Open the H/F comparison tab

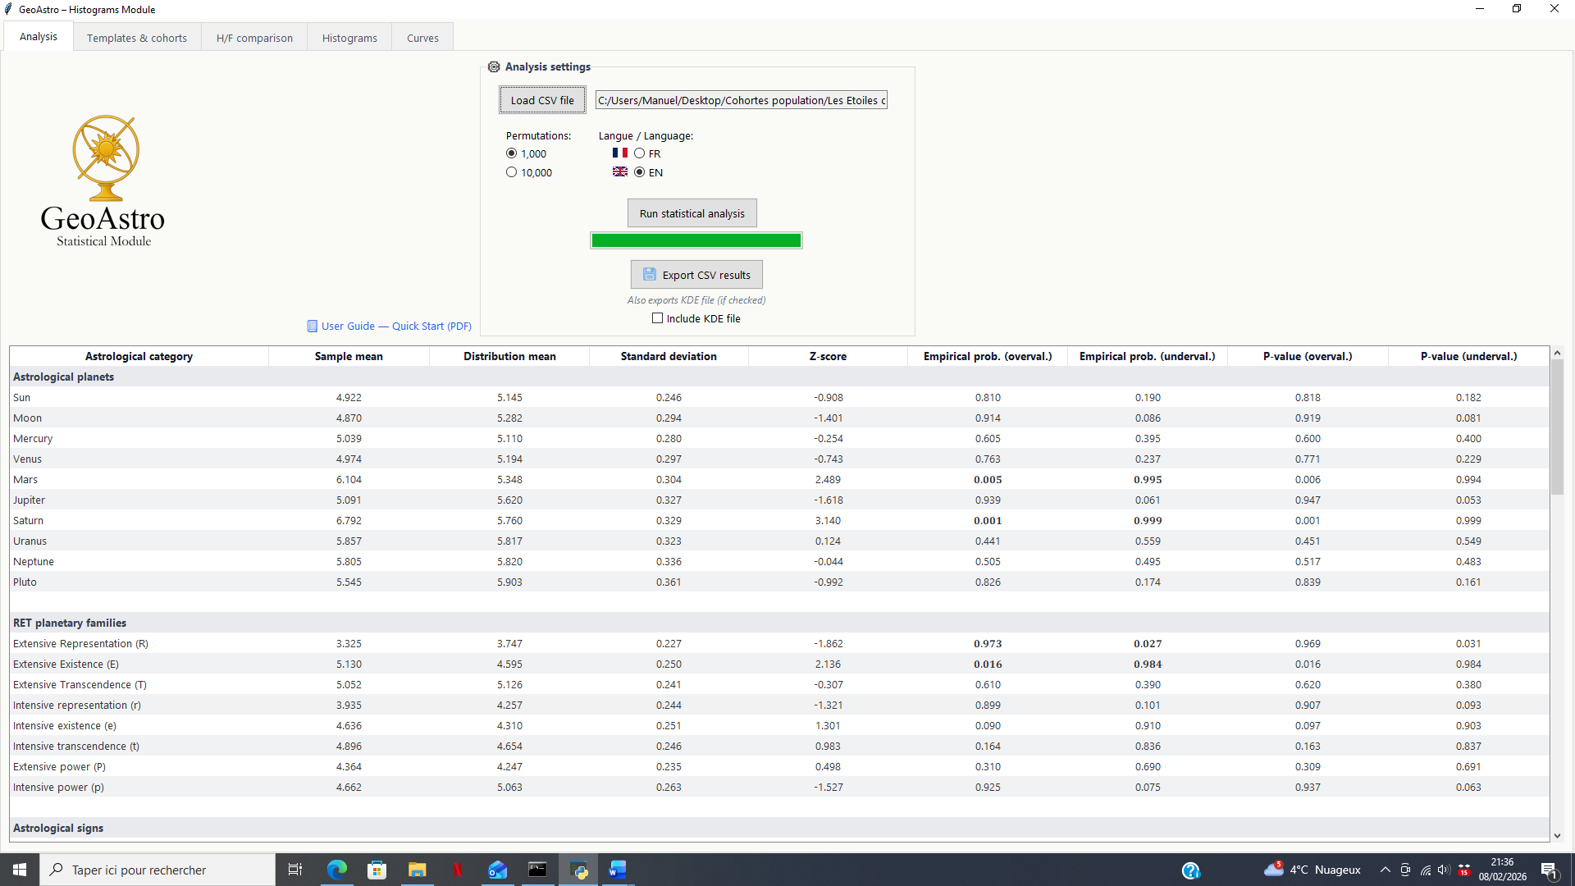pyautogui.click(x=254, y=38)
